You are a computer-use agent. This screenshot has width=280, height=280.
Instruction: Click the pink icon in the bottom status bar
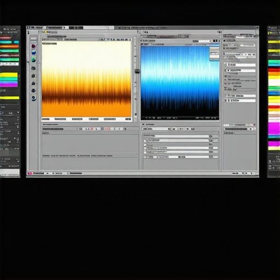pos(30,173)
